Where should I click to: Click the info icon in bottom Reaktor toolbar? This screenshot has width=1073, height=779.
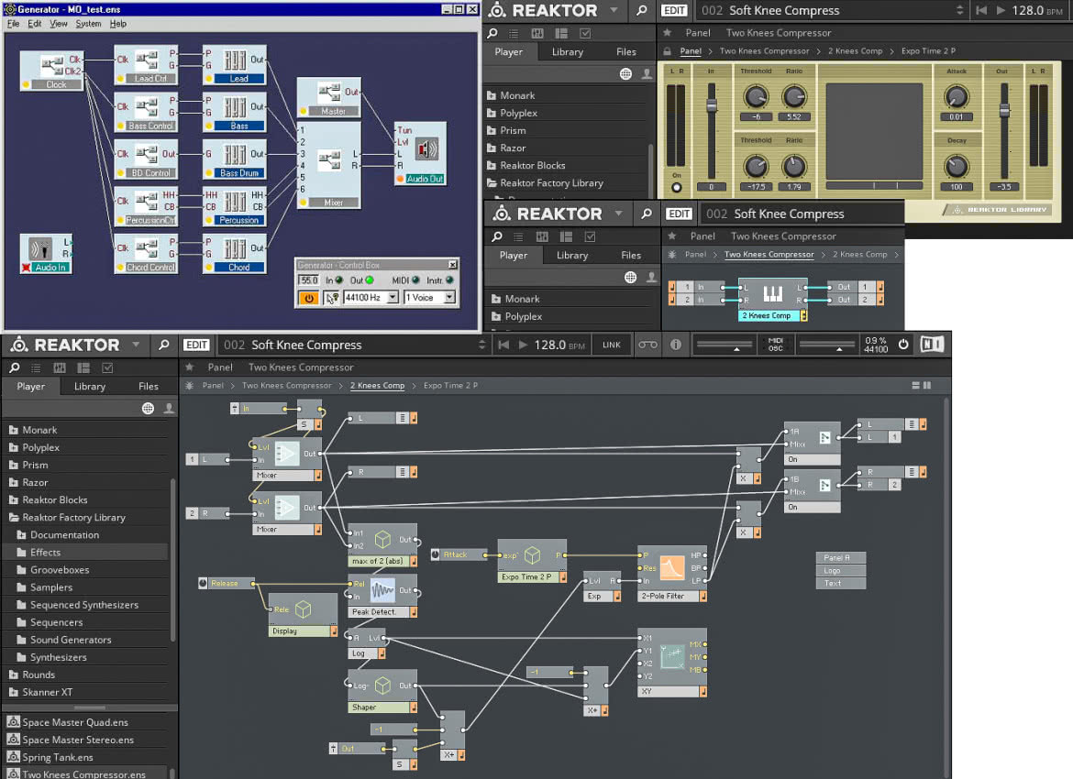tap(675, 345)
